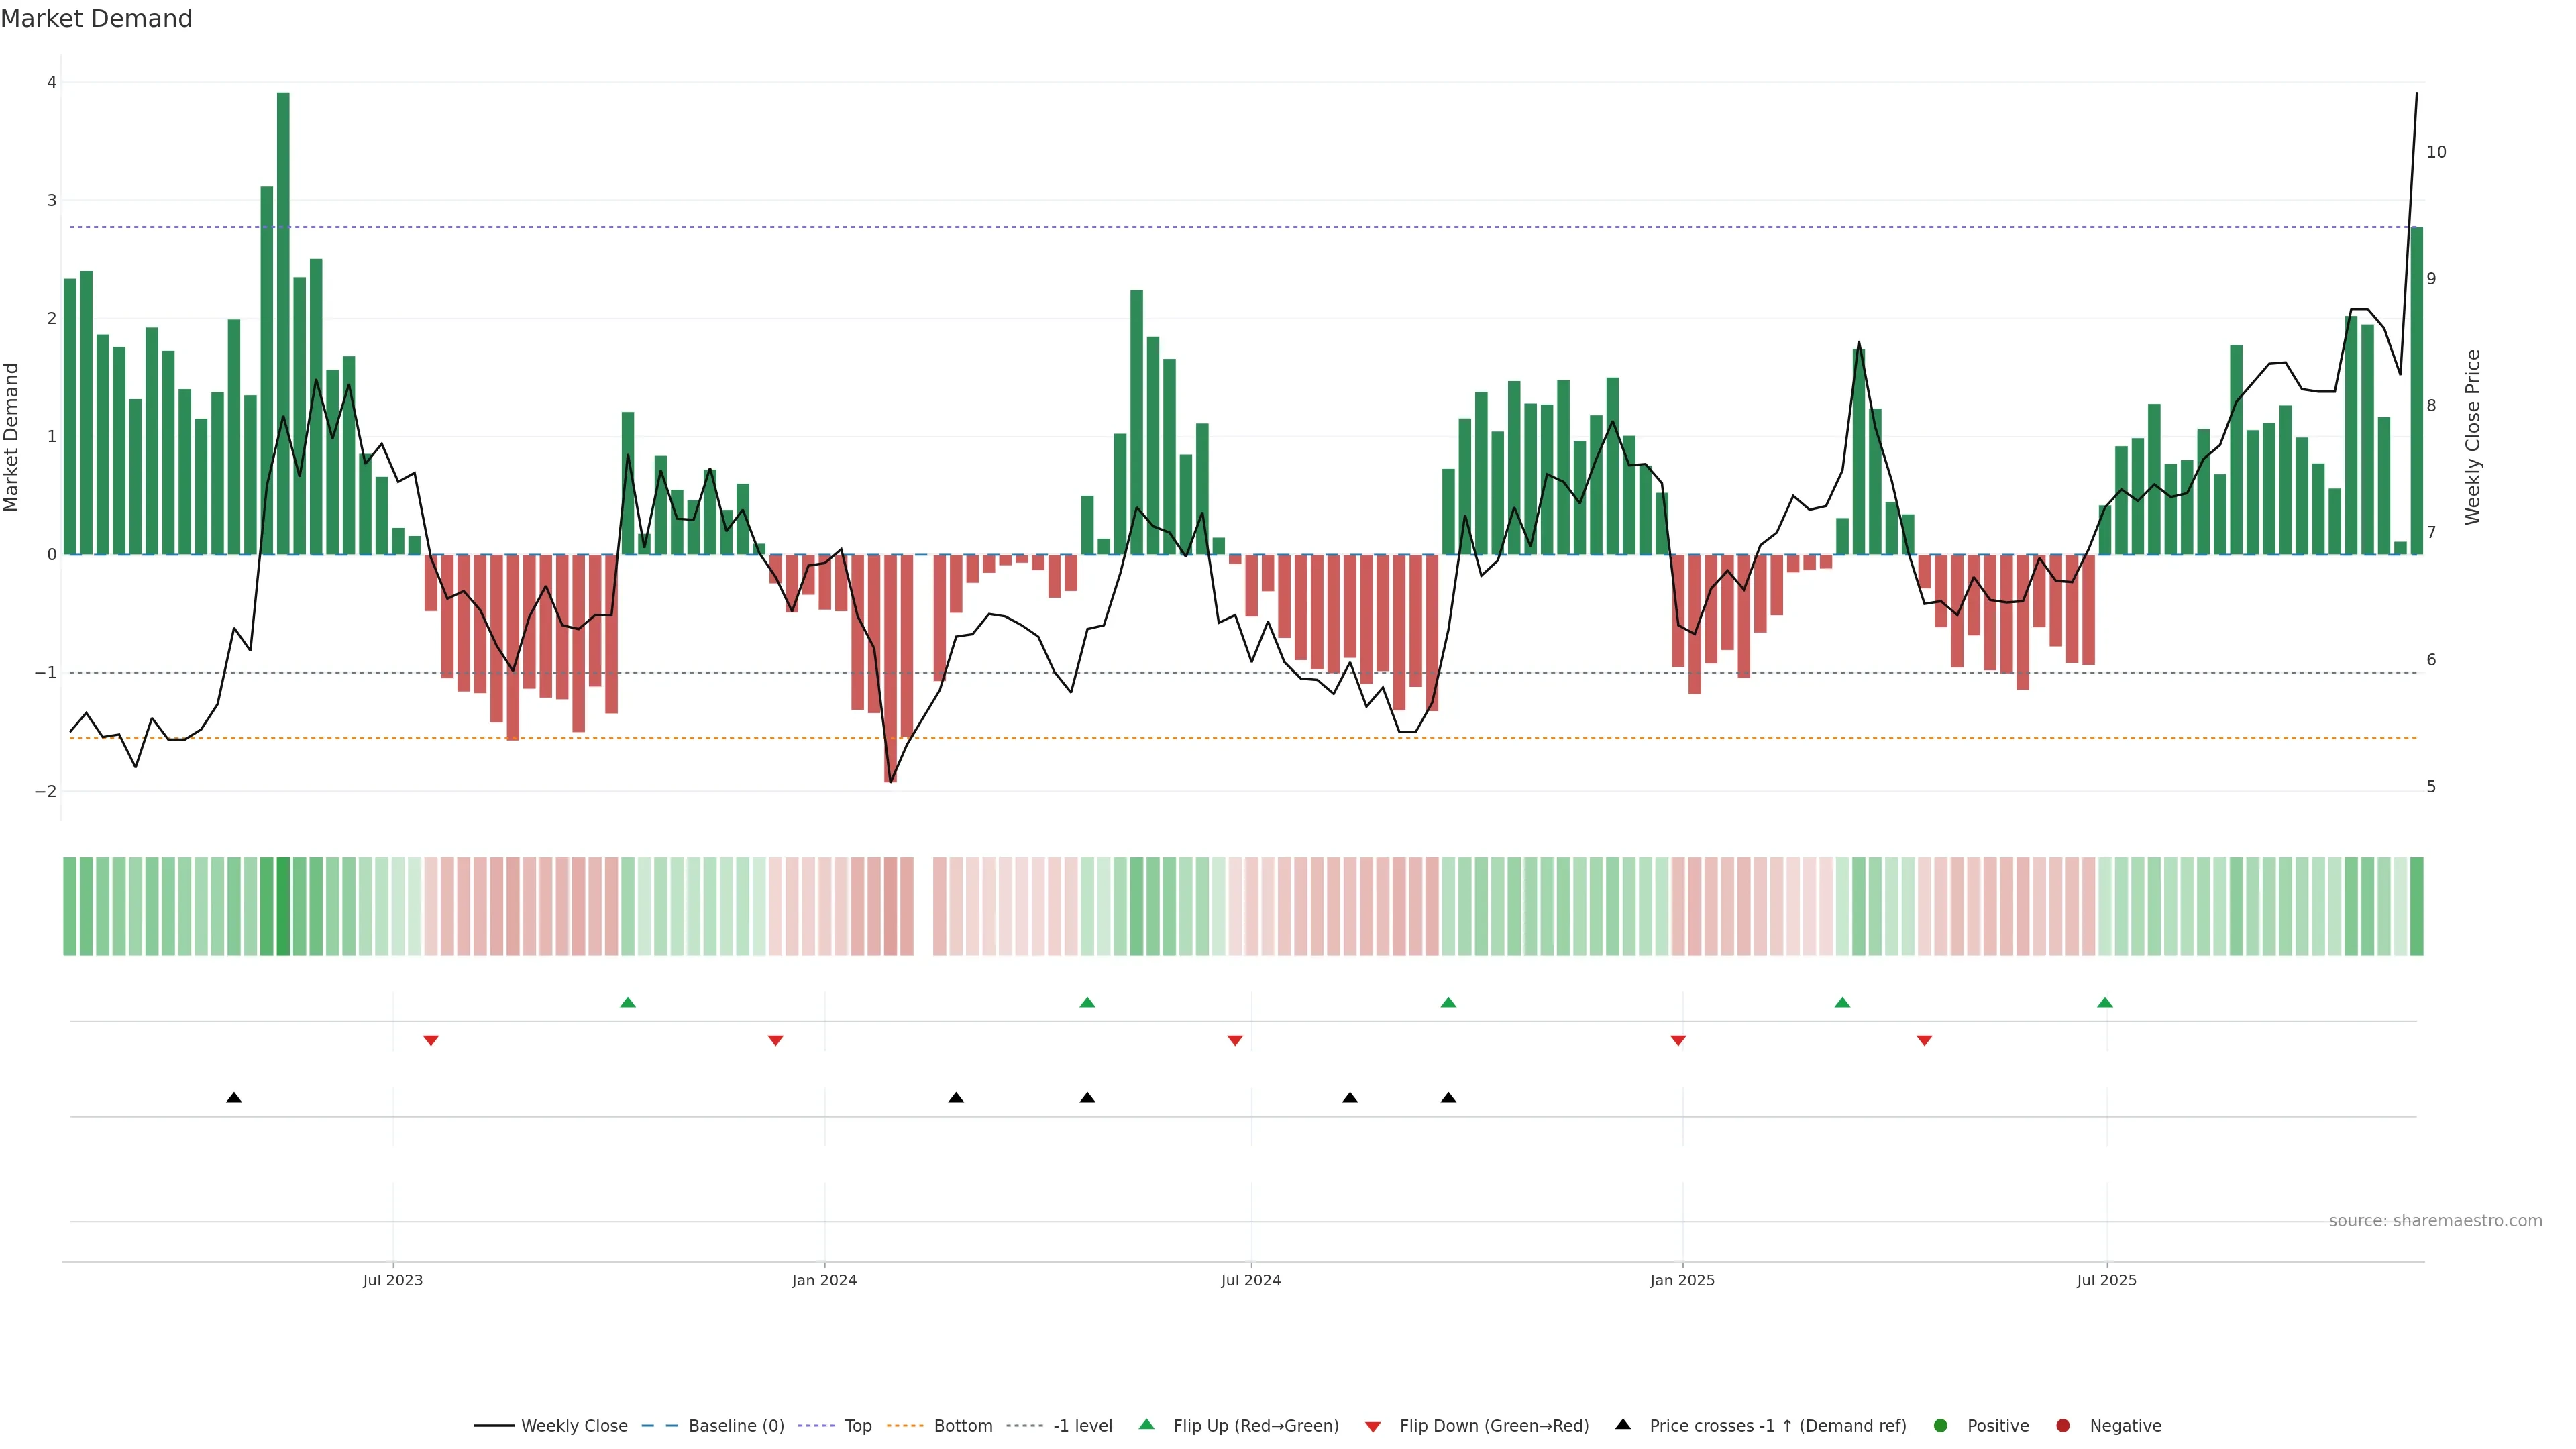Image resolution: width=2576 pixels, height=1449 pixels.
Task: Click the green Positive legend dot
Action: pyautogui.click(x=1941, y=1426)
